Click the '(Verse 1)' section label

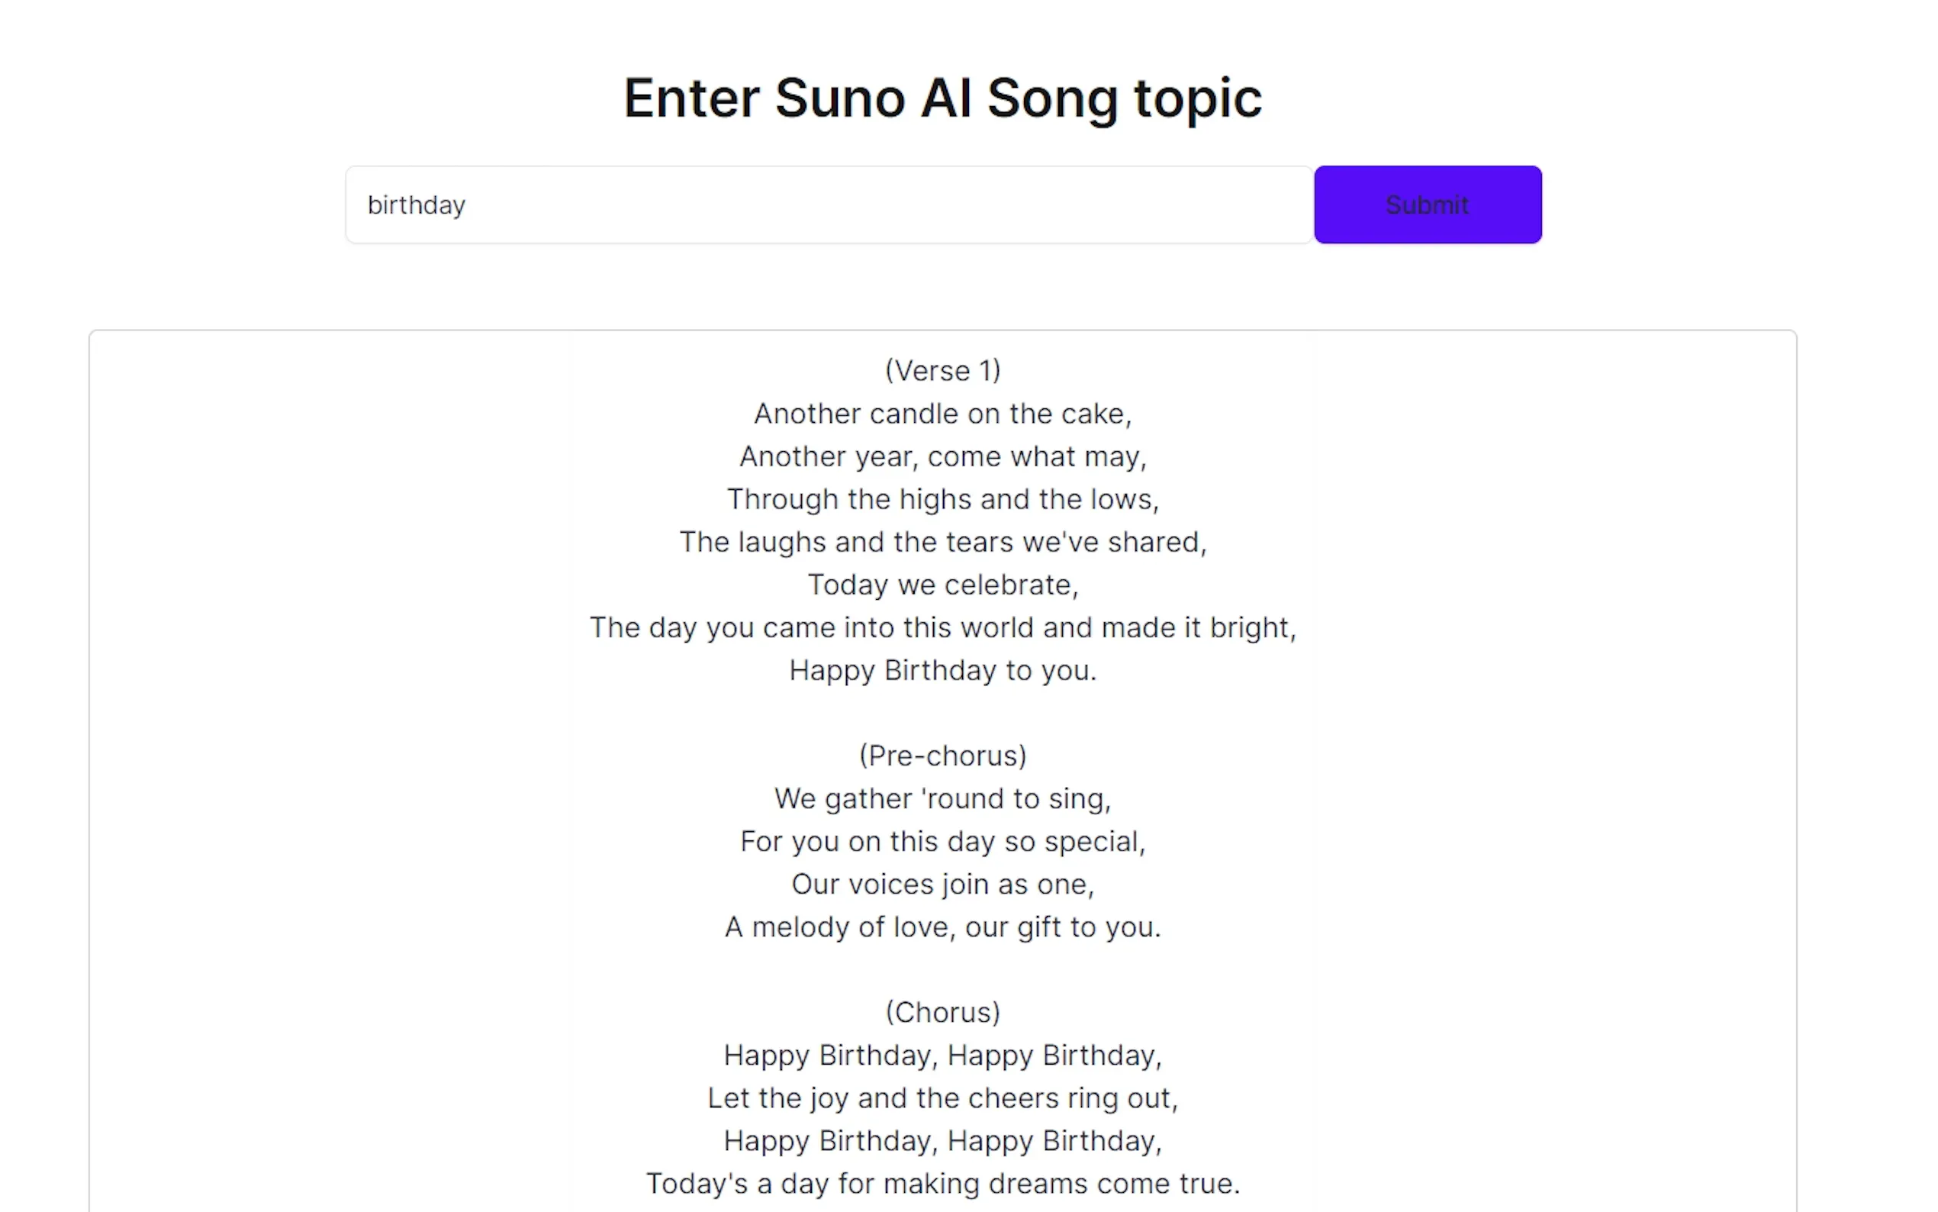(942, 369)
